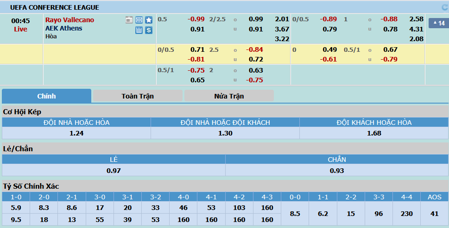Pick correct score 0-0 at 8.5
Screen dimensions: 449x228
click(295, 214)
